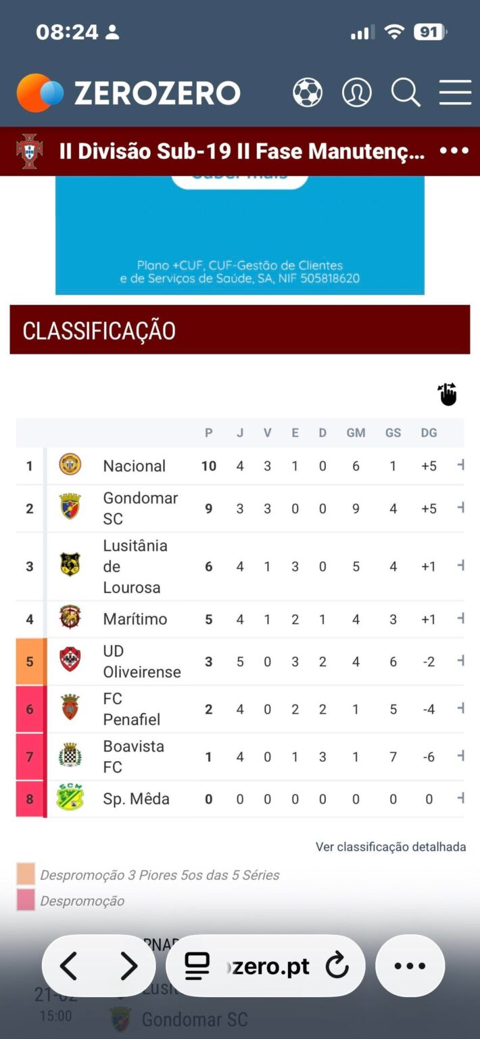This screenshot has height=1039, width=480.
Task: Expand details for the Nacional row
Action: pyautogui.click(x=462, y=465)
